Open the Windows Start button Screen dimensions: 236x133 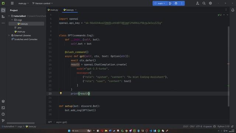pos(69,131)
